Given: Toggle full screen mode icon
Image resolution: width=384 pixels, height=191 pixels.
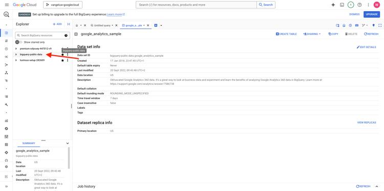Looking at the screenshot, I should [x=380, y=26].
